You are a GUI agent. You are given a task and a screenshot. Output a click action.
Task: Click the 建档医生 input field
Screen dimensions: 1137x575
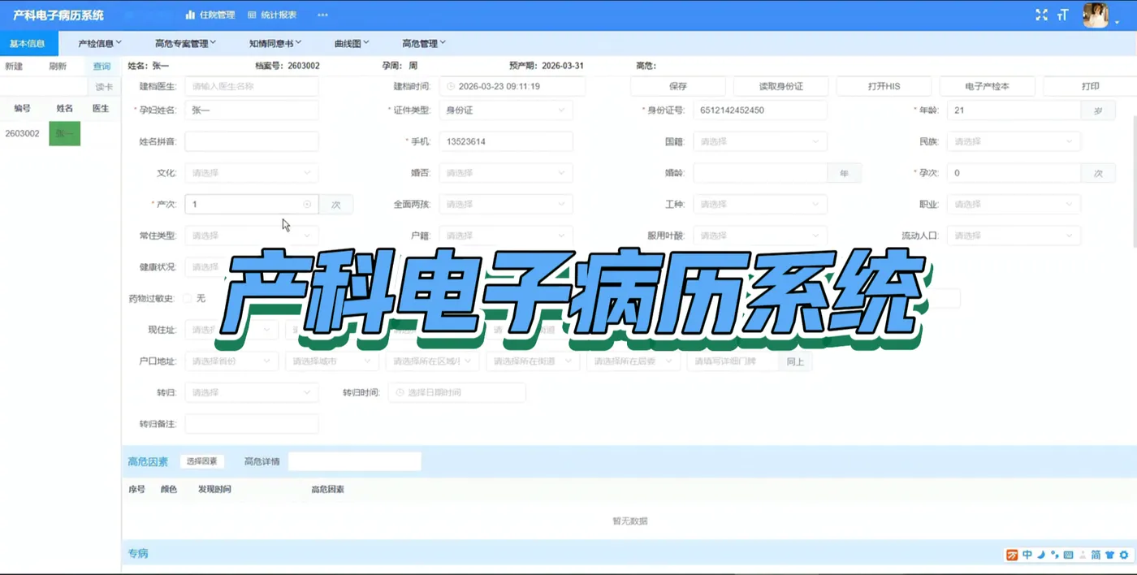[x=251, y=86]
